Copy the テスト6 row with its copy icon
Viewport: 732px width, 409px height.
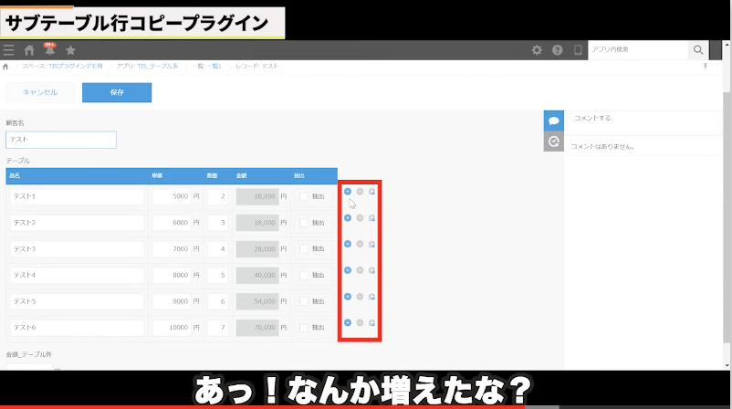click(372, 323)
